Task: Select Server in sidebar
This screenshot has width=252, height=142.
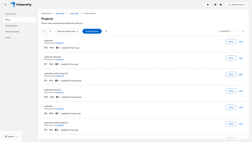Action: pyautogui.click(x=20, y=38)
